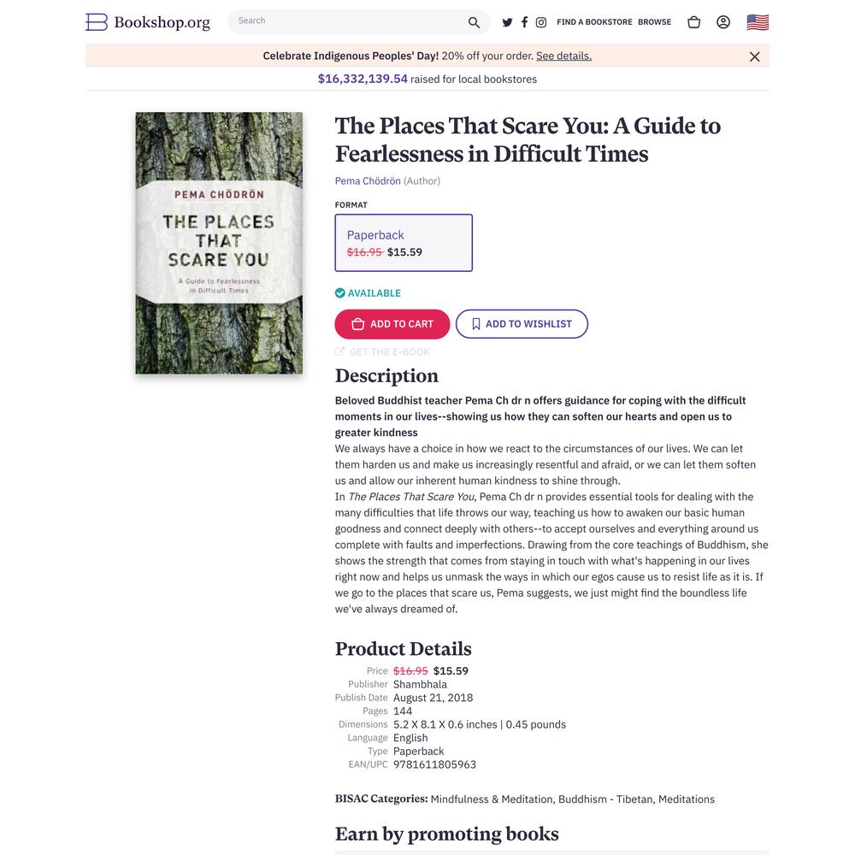Click the Add to Cart button
The height and width of the screenshot is (855, 855).
pos(392,324)
